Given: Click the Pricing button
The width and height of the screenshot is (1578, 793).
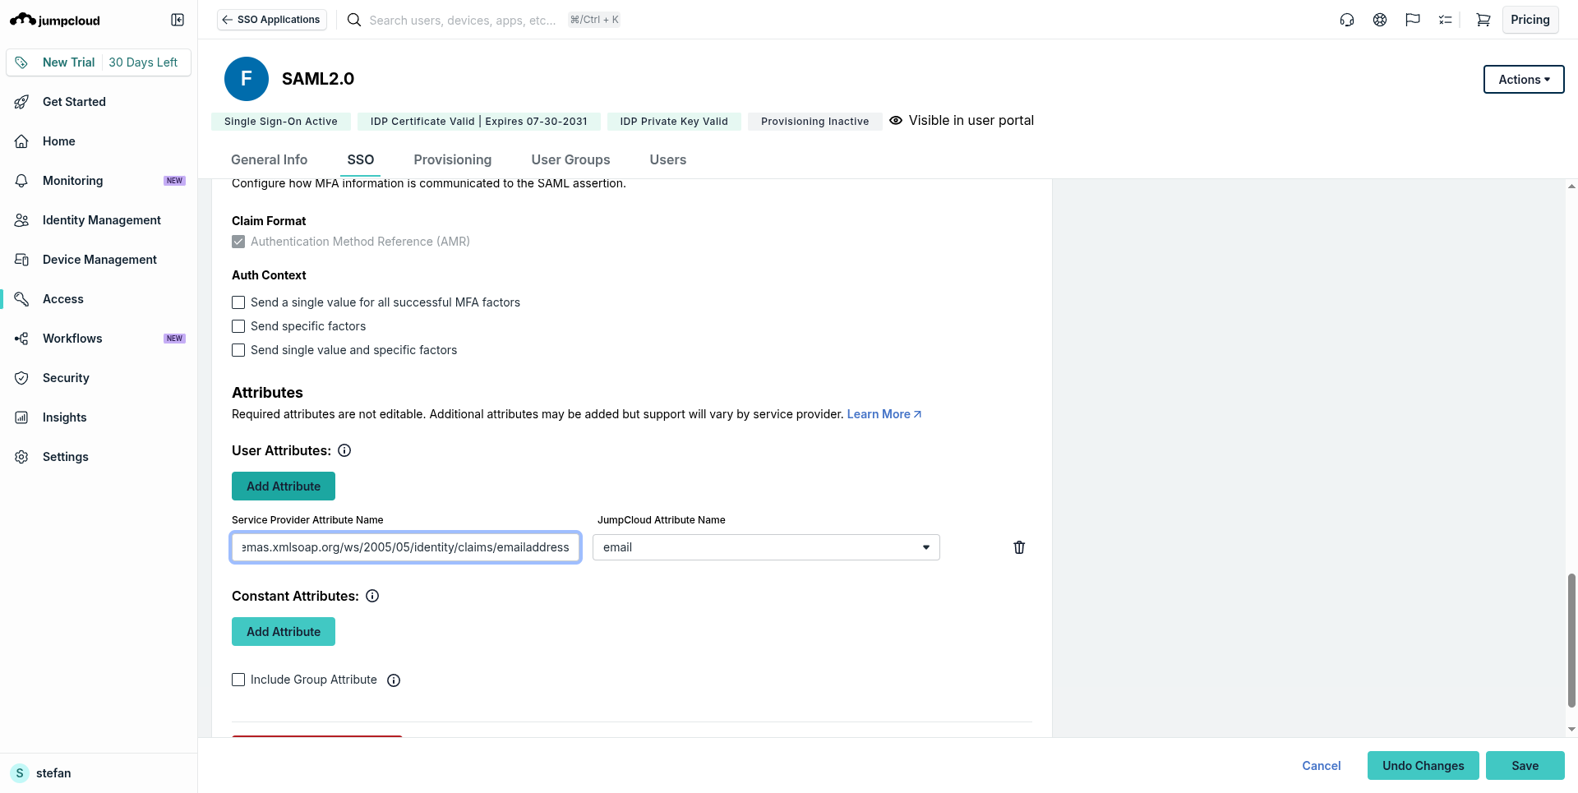Looking at the screenshot, I should tap(1530, 20).
